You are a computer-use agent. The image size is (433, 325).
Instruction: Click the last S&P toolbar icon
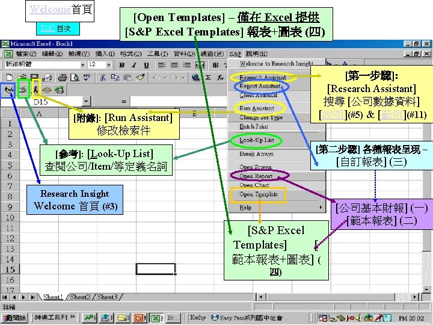[59, 90]
